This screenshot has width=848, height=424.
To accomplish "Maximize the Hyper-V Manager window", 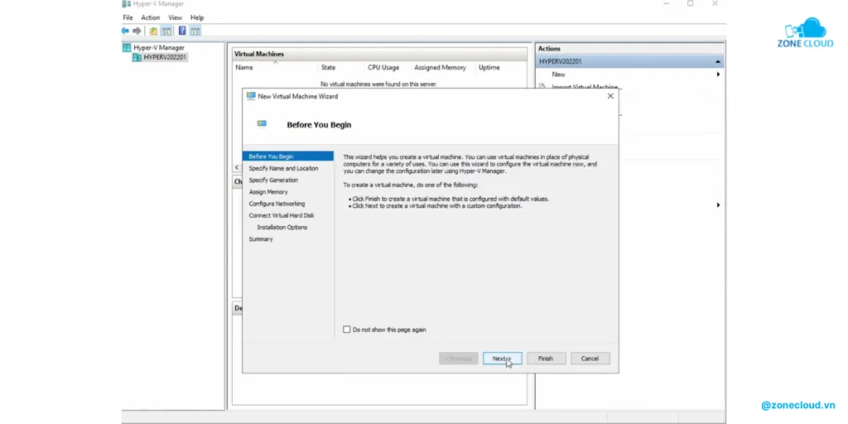I will [x=690, y=3].
